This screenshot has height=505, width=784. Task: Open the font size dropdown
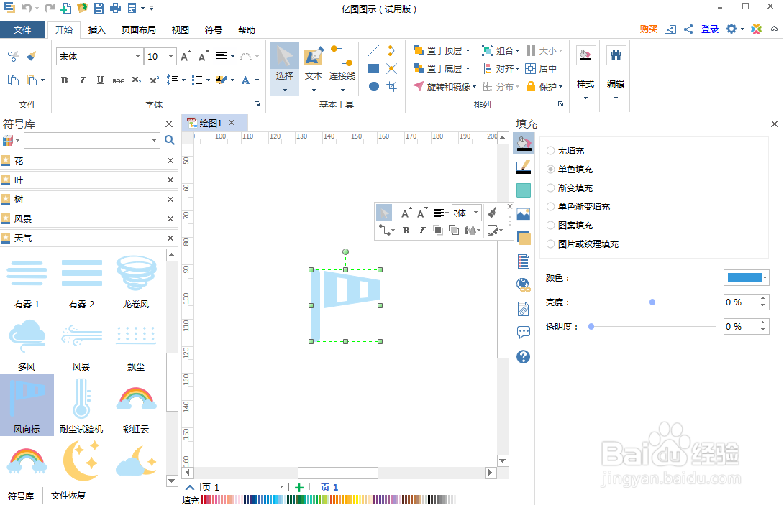point(171,55)
